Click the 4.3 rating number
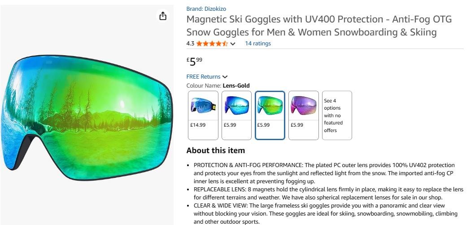The image size is (475, 225). coord(190,44)
